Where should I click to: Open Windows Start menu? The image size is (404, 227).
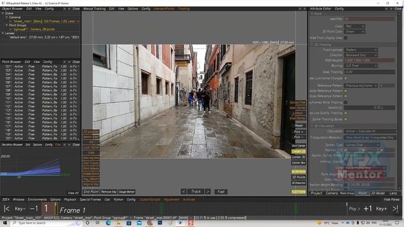tap(4, 223)
